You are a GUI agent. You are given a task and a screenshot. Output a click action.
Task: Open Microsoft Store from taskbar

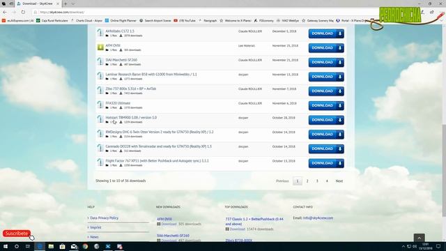(x=62, y=246)
